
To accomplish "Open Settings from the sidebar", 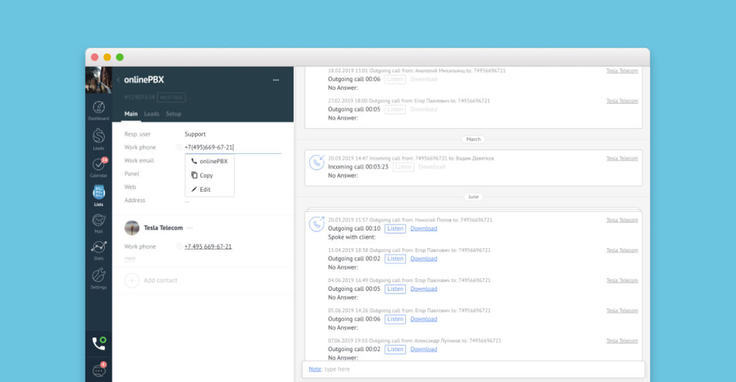I will click(x=99, y=277).
